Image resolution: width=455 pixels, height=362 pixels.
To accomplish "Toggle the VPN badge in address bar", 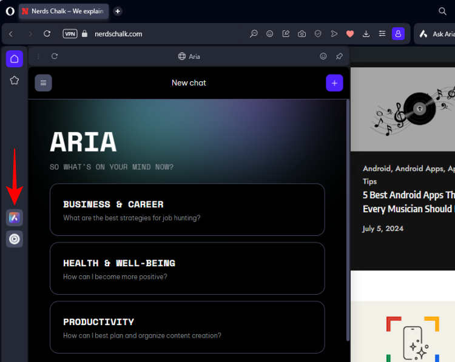I will pyautogui.click(x=70, y=34).
